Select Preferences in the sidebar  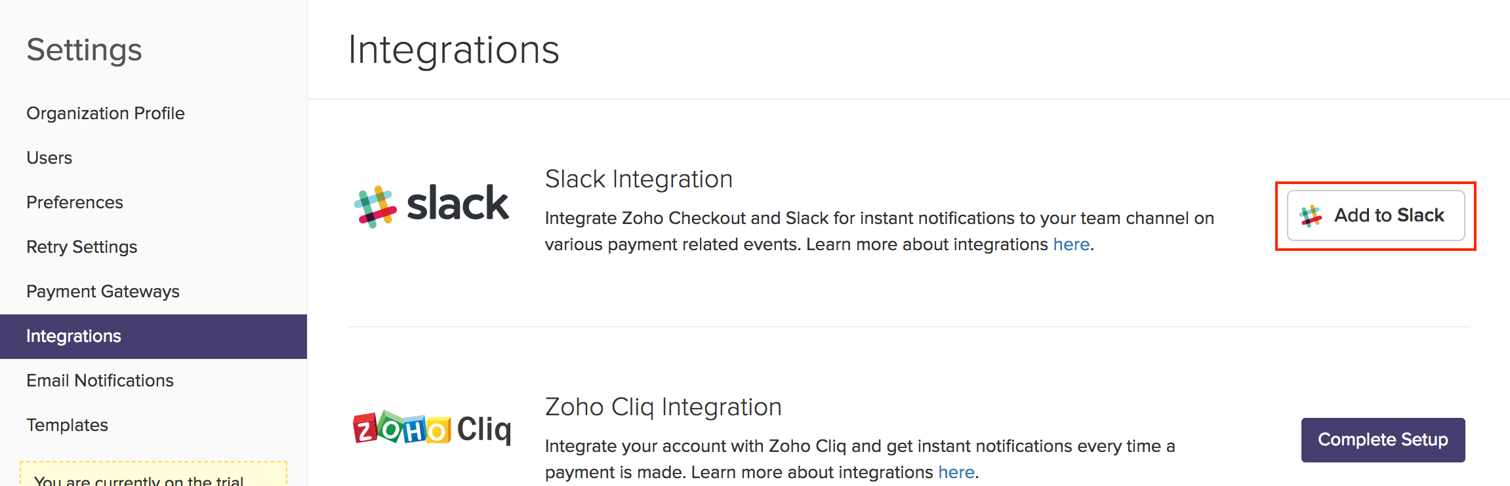pyautogui.click(x=75, y=202)
